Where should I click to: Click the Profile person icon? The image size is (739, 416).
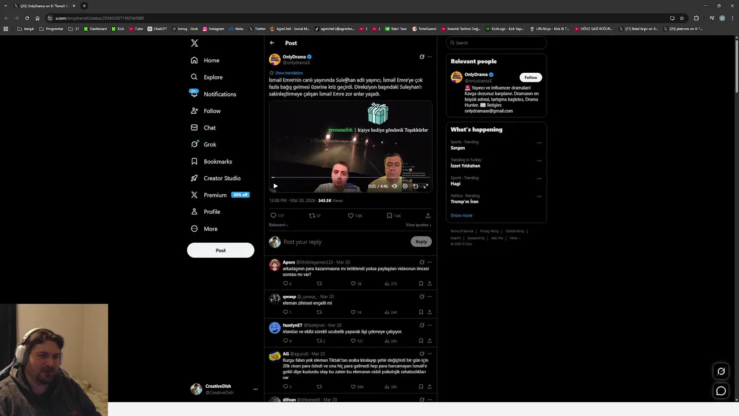194,211
